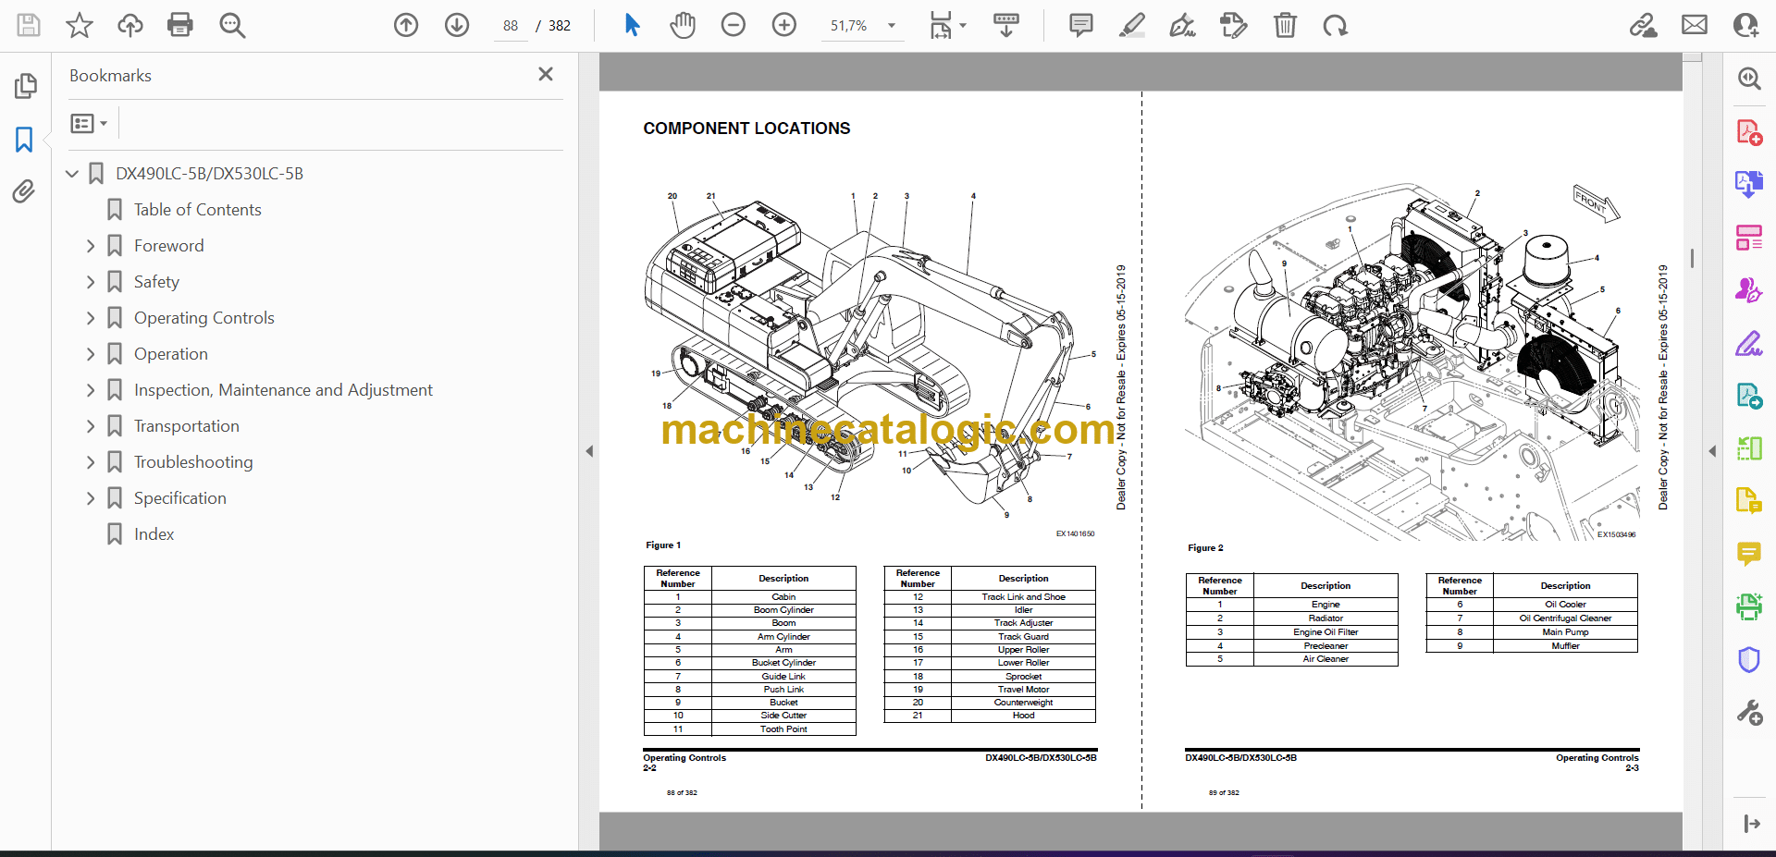Open the Protect shield tool
This screenshot has height=857, width=1776.
pyautogui.click(x=1749, y=660)
